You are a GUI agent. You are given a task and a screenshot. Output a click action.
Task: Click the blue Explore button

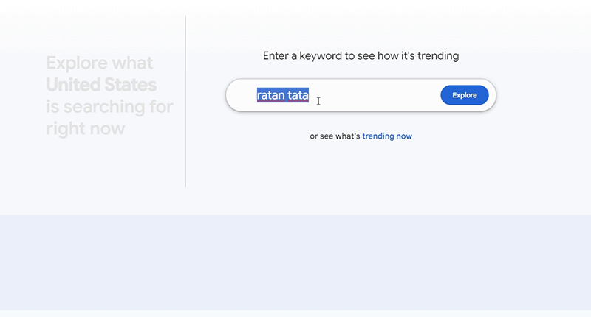point(464,95)
